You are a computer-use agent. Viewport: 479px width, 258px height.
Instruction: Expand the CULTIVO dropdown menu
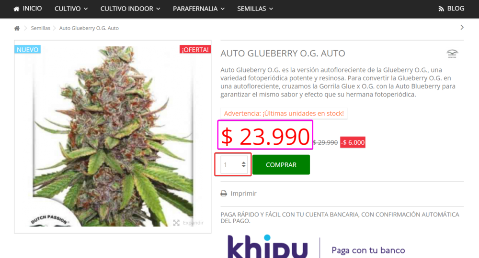click(x=71, y=9)
